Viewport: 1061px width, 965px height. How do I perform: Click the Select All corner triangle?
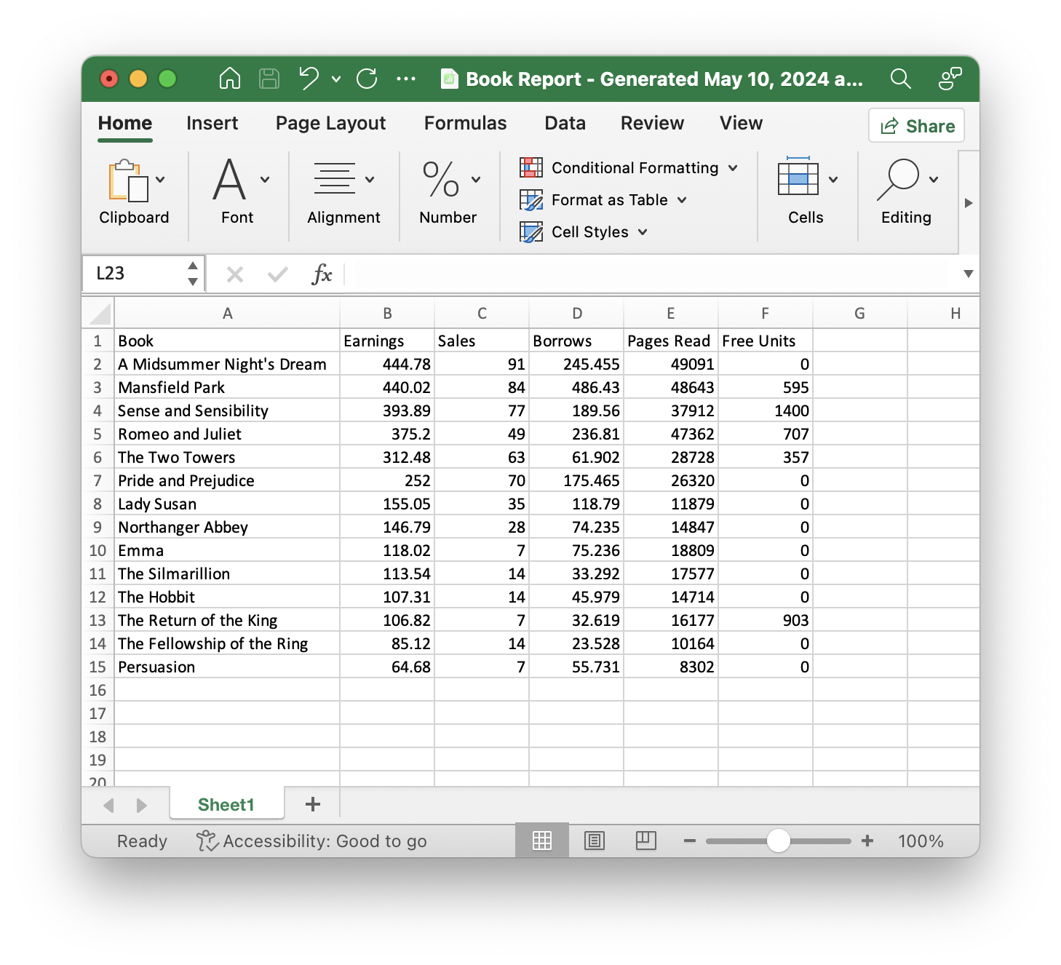(x=100, y=314)
